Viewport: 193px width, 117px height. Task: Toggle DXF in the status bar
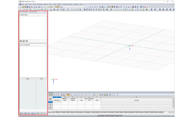[121, 116]
